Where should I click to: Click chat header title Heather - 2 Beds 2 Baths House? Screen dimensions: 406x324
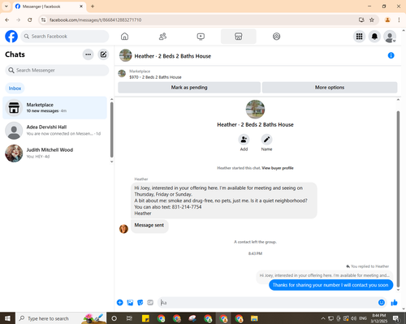pyautogui.click(x=173, y=56)
